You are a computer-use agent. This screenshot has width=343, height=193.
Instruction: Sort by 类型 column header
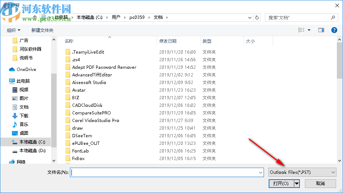(207, 41)
